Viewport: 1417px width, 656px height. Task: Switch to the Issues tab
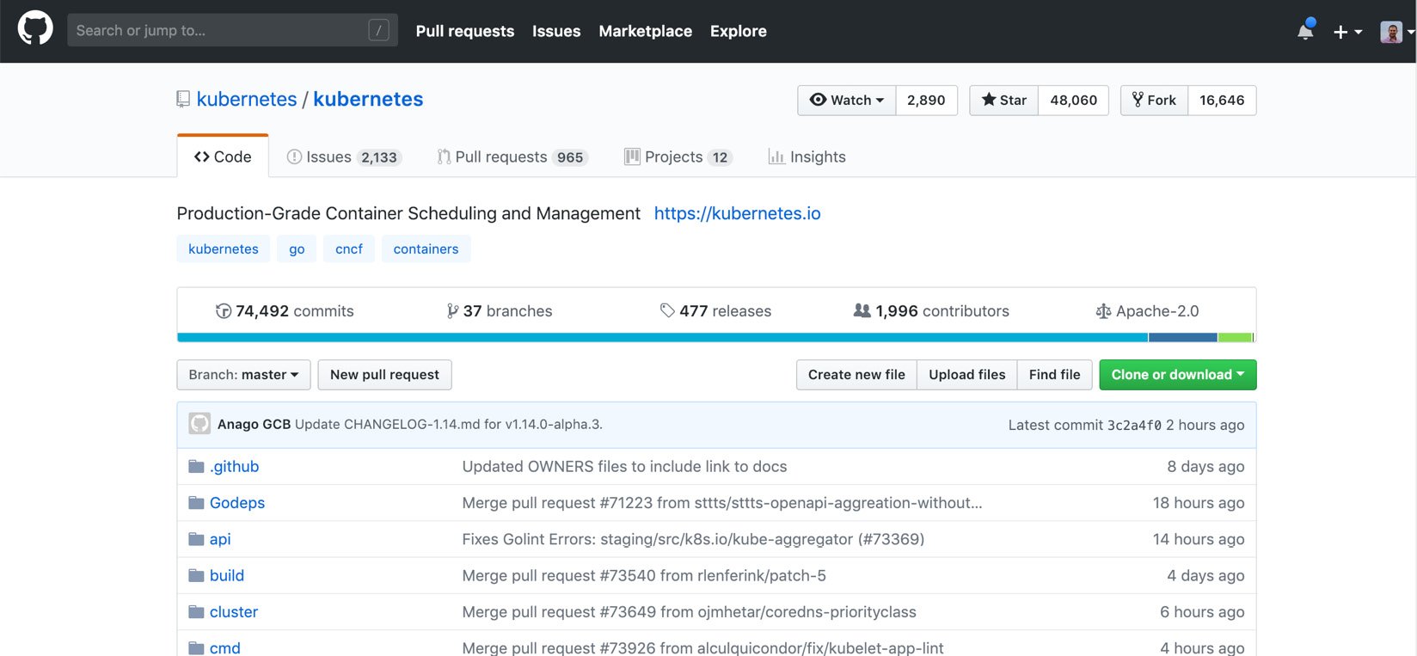point(343,157)
